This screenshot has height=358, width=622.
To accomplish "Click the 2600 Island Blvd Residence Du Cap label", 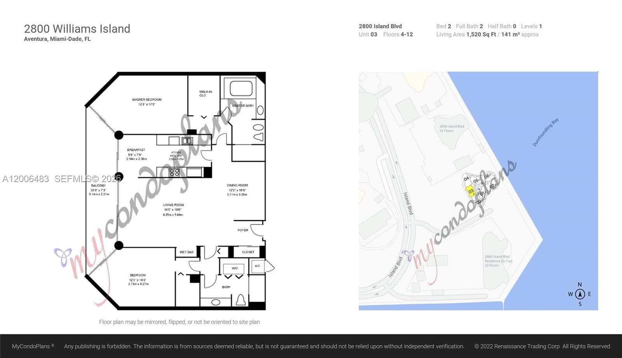I will click(x=498, y=261).
